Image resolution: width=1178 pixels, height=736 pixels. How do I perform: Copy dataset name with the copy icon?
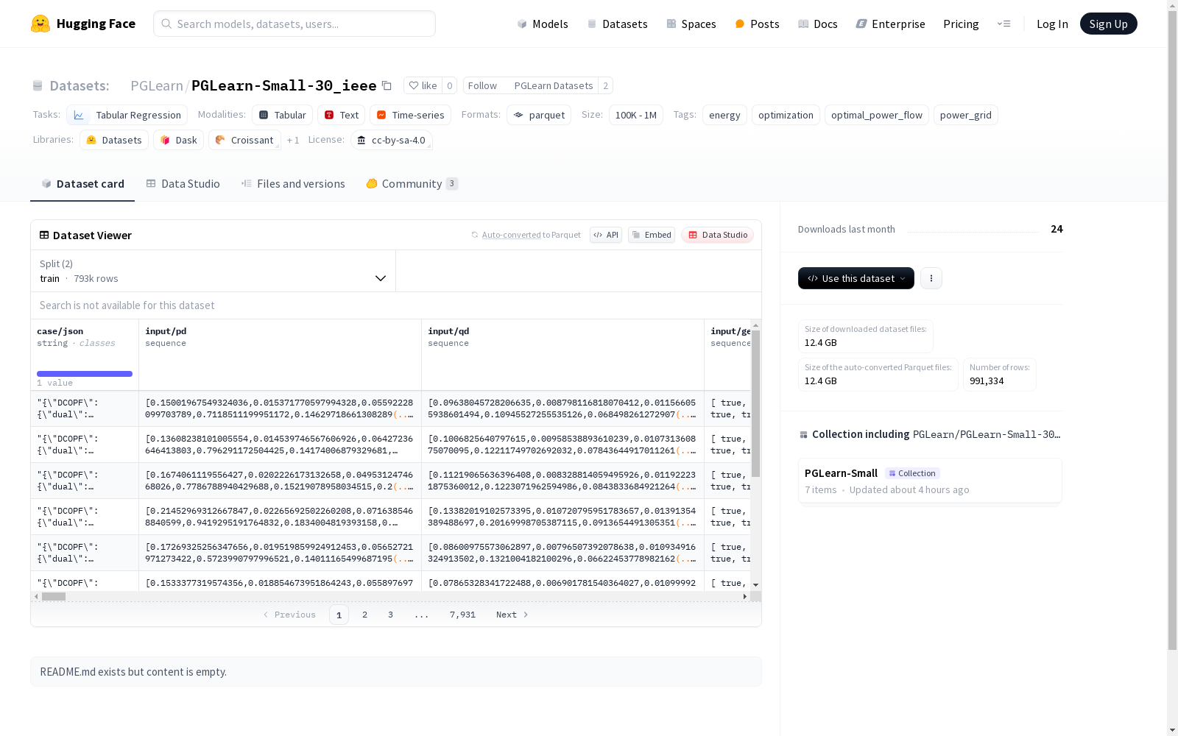(387, 85)
